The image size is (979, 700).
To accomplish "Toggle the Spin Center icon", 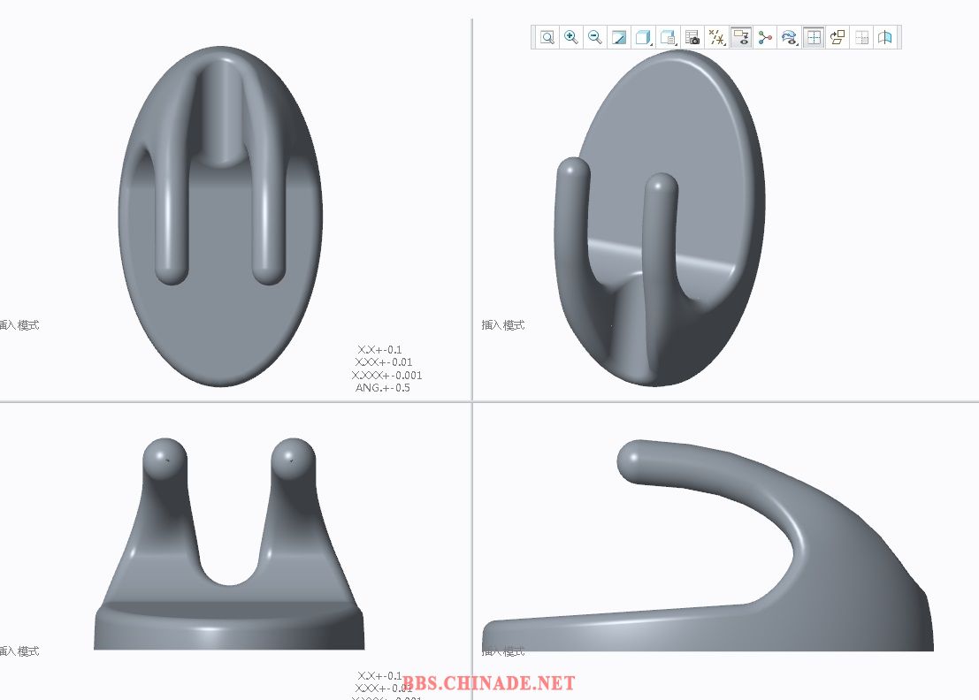I will pyautogui.click(x=765, y=37).
